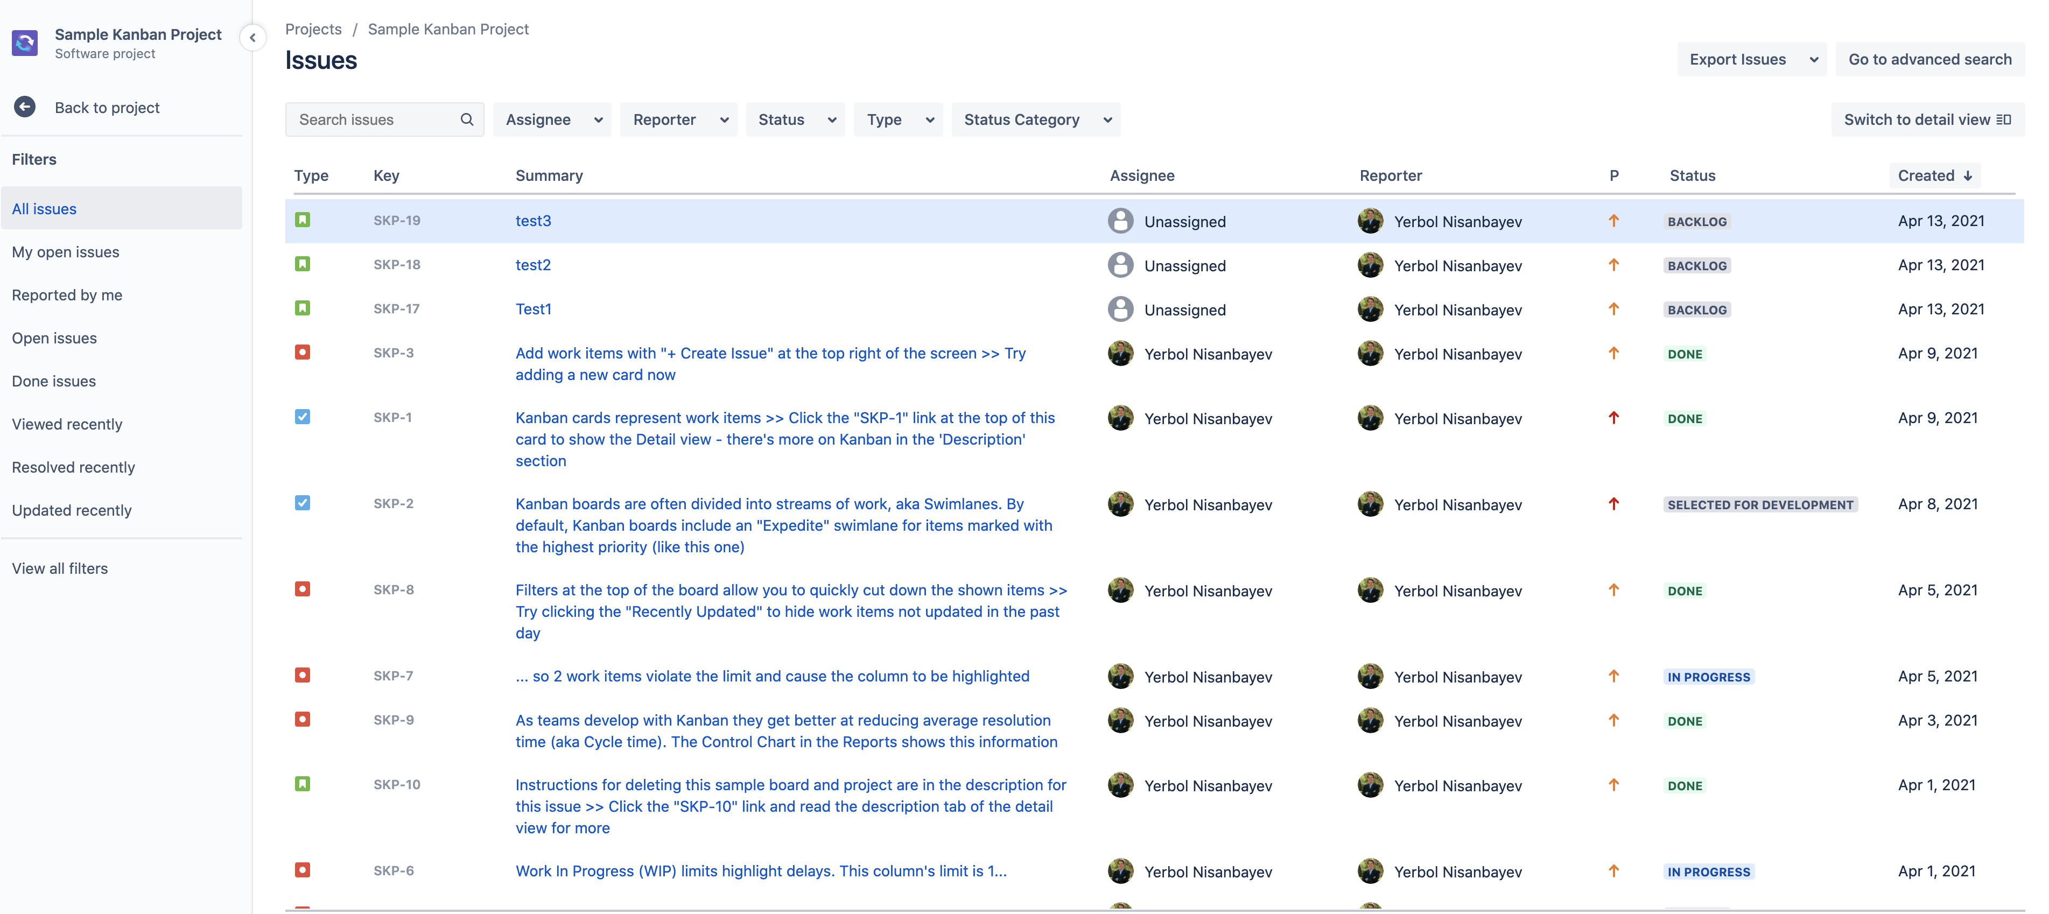Image resolution: width=2049 pixels, height=914 pixels.
Task: Select the My open issues filter
Action: [x=65, y=251]
